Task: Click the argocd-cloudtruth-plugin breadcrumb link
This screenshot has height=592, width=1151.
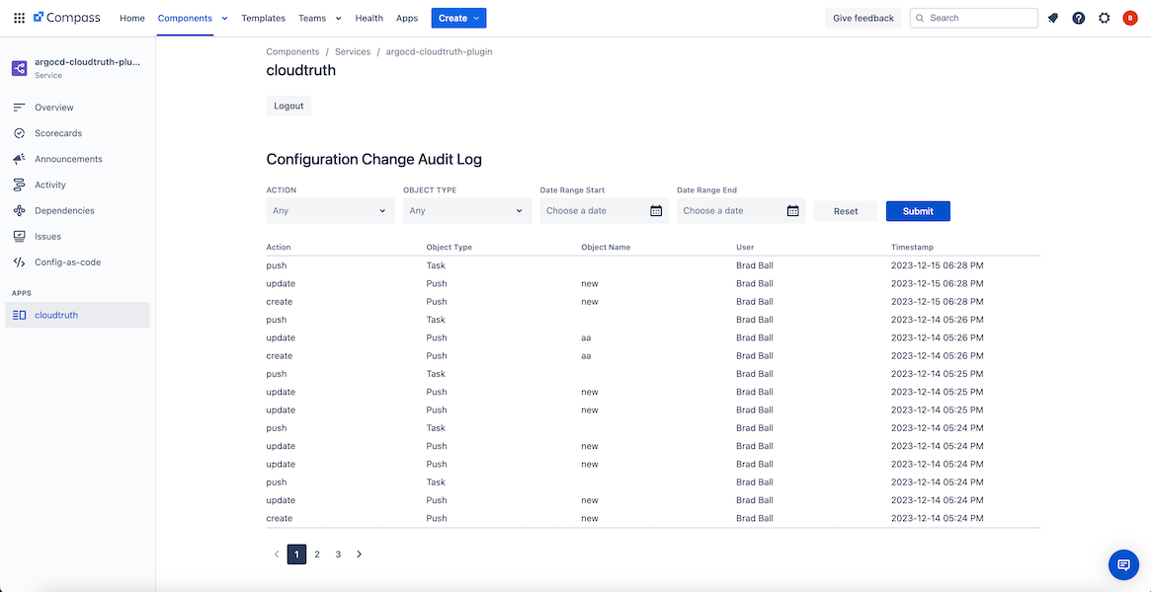Action: [439, 52]
